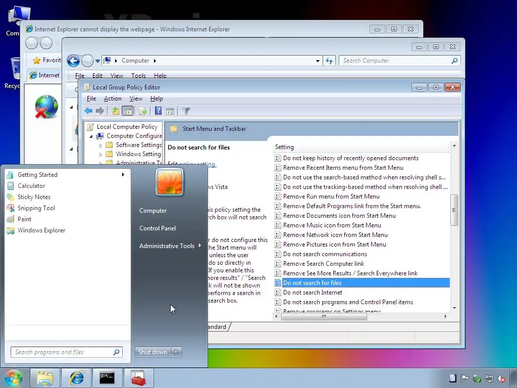Click the Show/Hide Action Pane icon
517x388 pixels.
pos(170,111)
